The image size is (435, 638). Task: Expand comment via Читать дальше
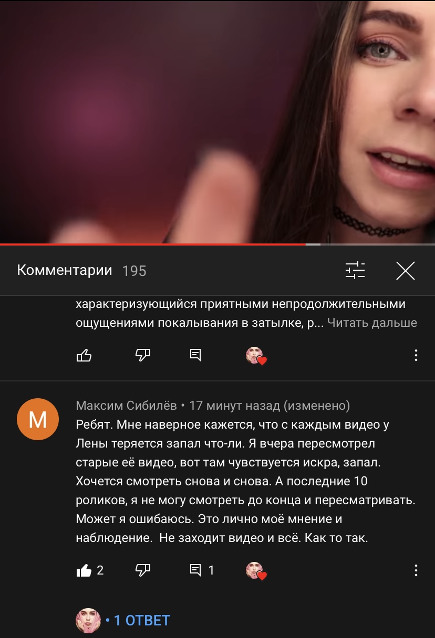372,323
